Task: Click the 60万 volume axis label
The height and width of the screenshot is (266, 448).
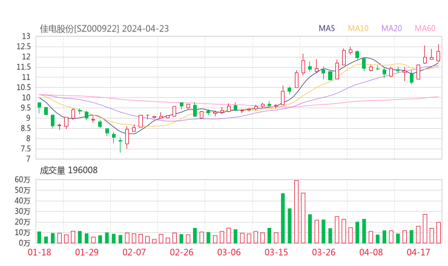Action: tap(22, 180)
